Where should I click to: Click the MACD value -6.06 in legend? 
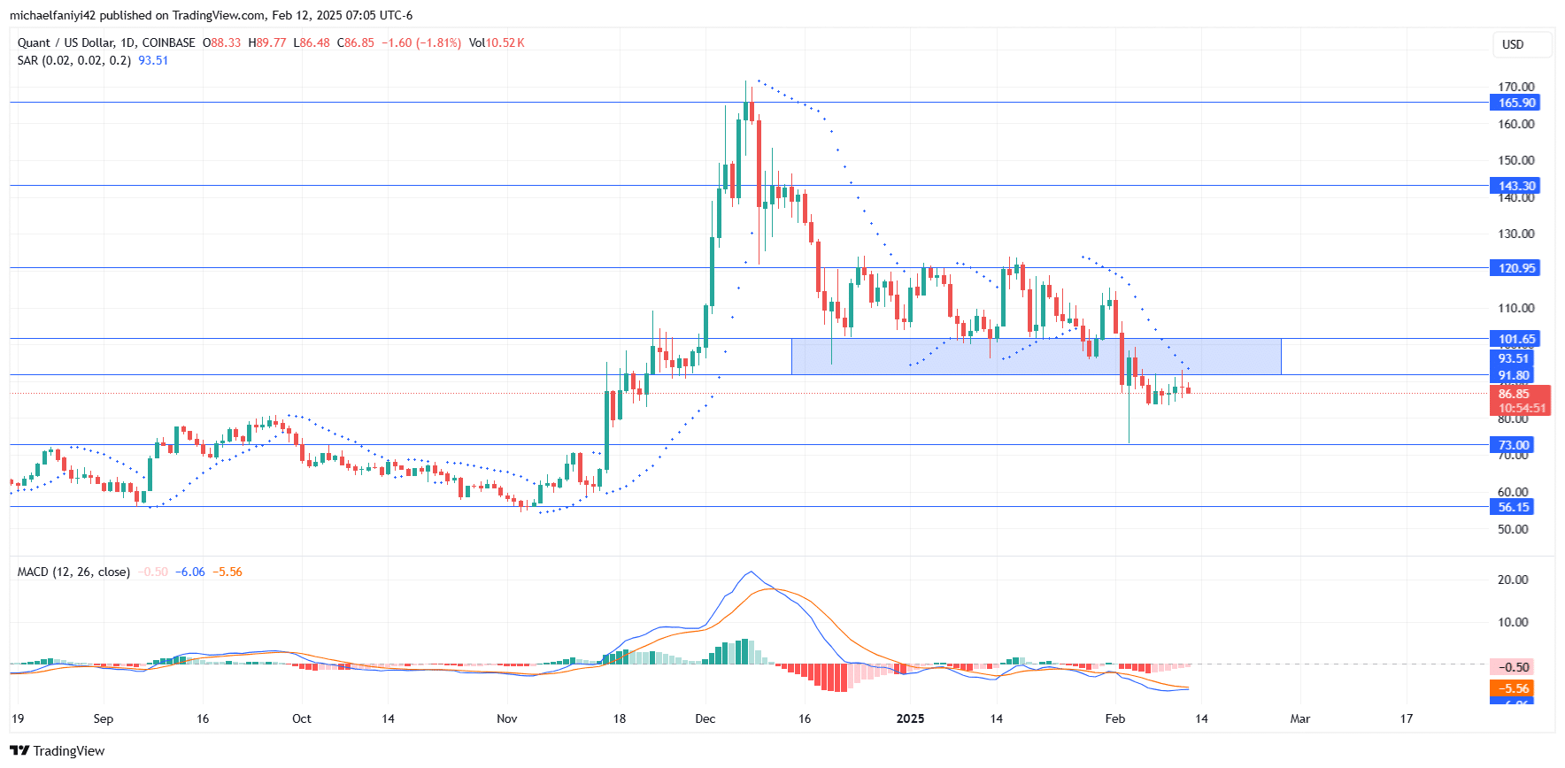[x=190, y=572]
